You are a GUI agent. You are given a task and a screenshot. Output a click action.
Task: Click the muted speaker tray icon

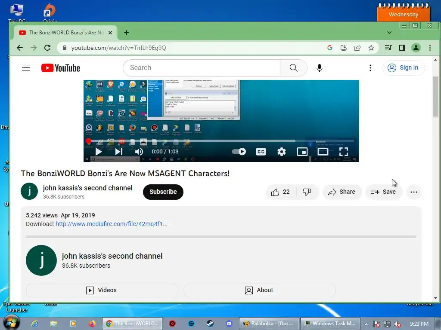[398, 324]
